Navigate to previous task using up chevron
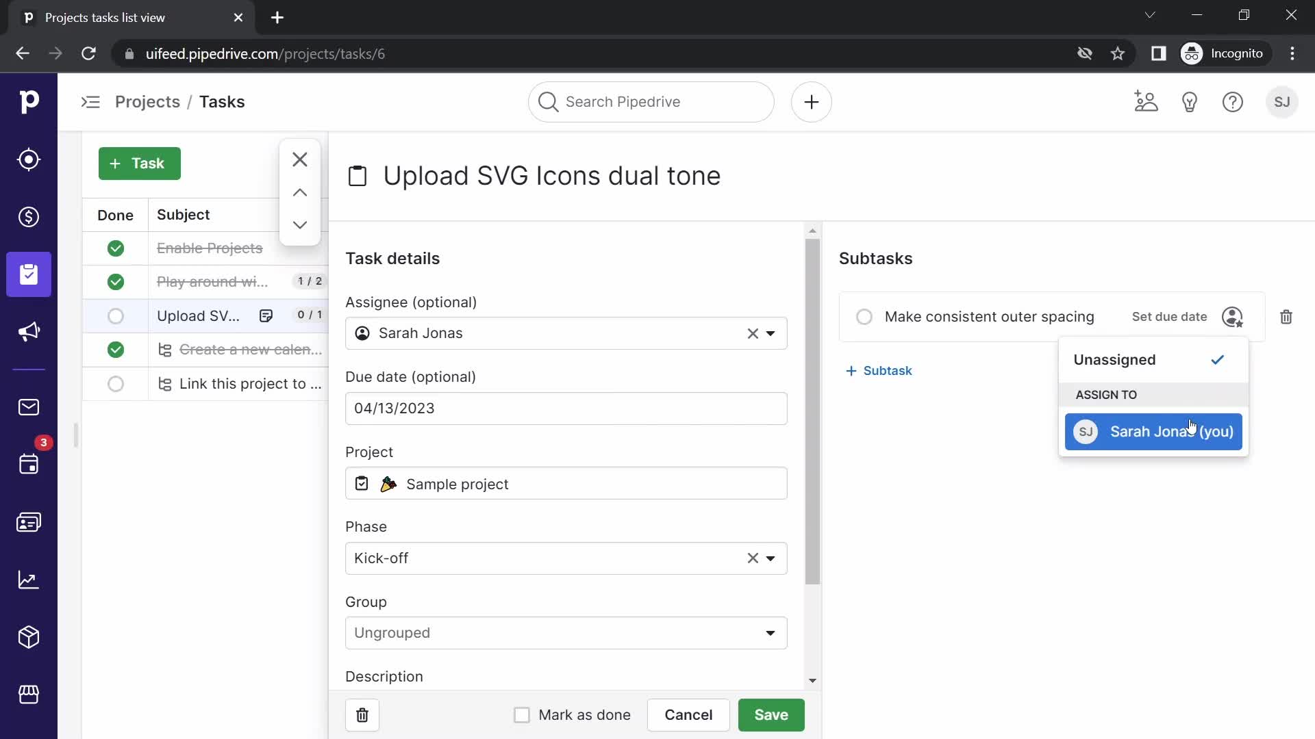Image resolution: width=1315 pixels, height=739 pixels. [300, 193]
